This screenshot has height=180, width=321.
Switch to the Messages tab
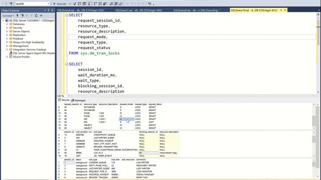(78, 100)
